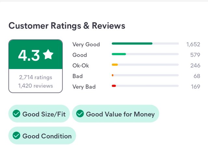Click the Very Bad label

coord(84,87)
